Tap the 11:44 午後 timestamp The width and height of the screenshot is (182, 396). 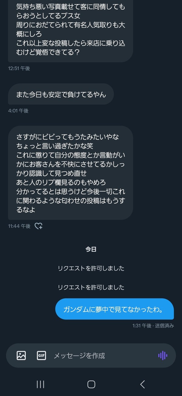(19, 226)
